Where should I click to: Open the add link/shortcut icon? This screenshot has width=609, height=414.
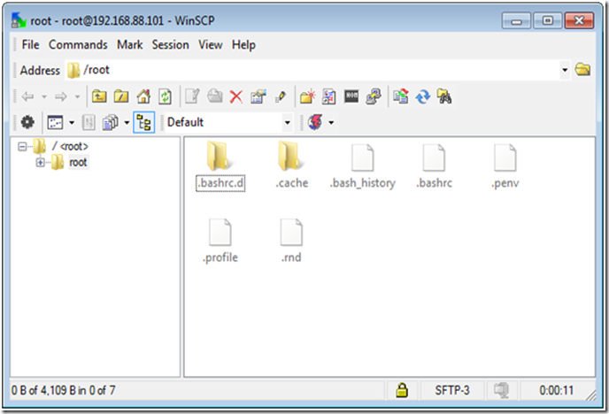(329, 96)
